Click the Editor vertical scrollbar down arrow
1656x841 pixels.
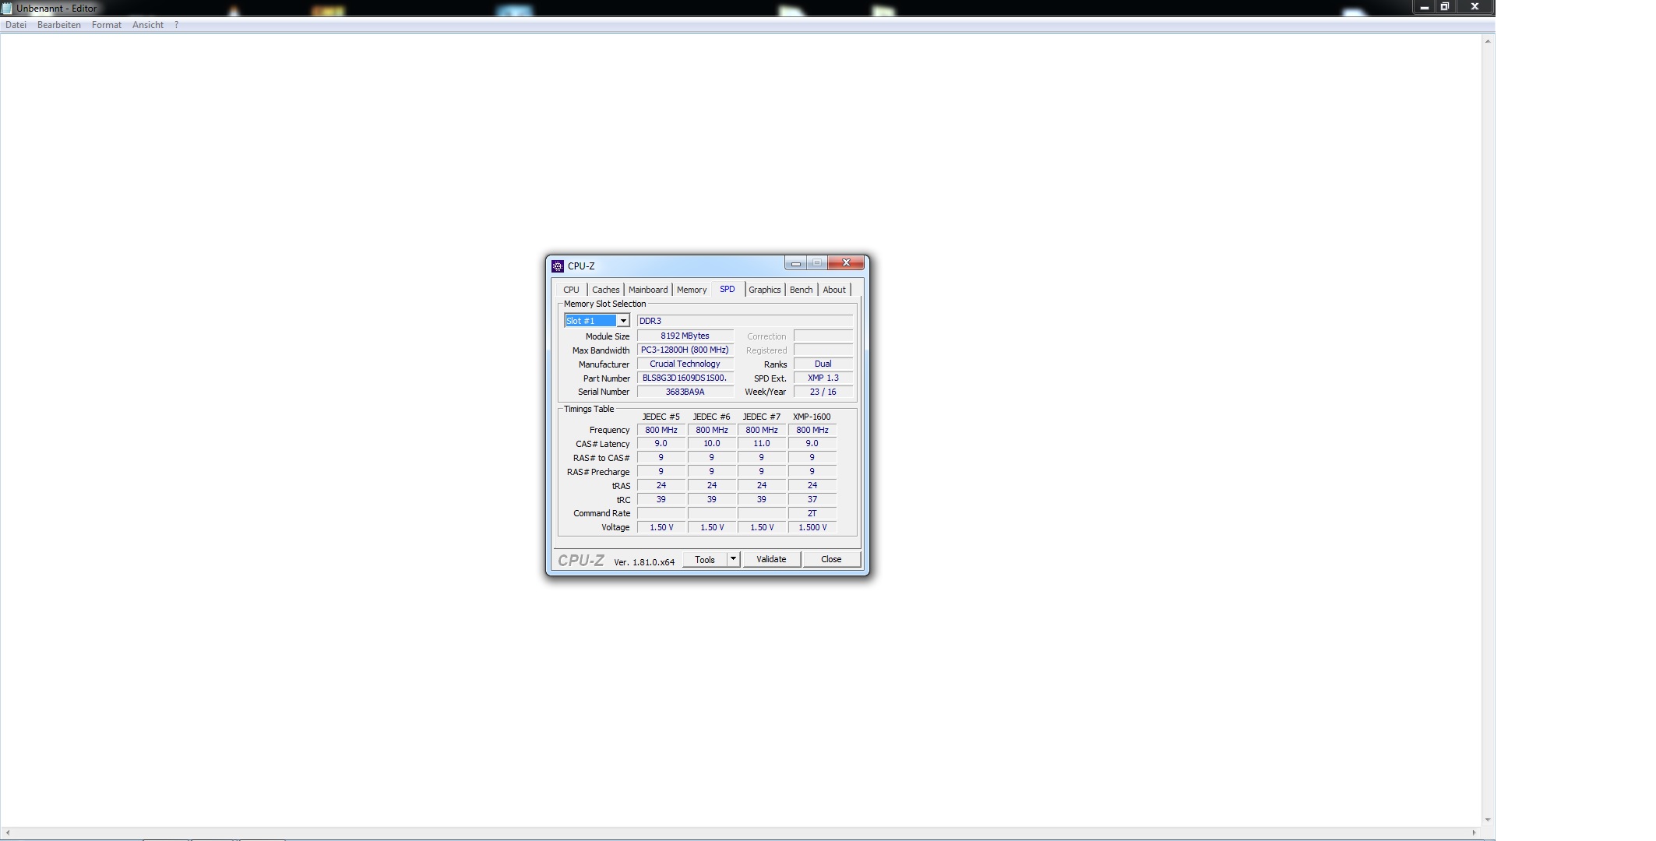pos(1488,819)
